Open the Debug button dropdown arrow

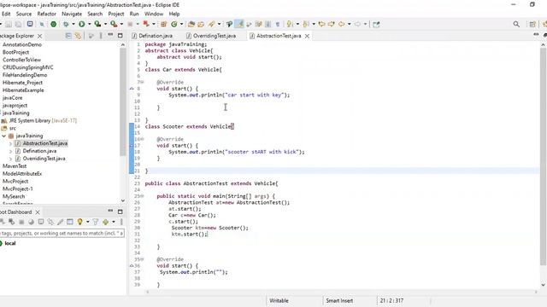[x=74, y=24]
